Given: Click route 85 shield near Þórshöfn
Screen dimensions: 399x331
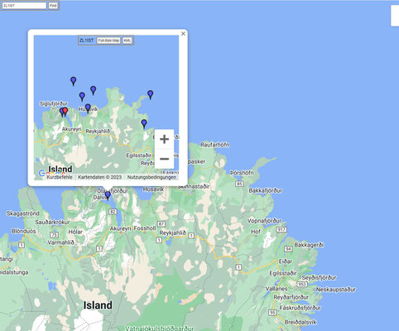Looking at the screenshot, I should point(239,184).
